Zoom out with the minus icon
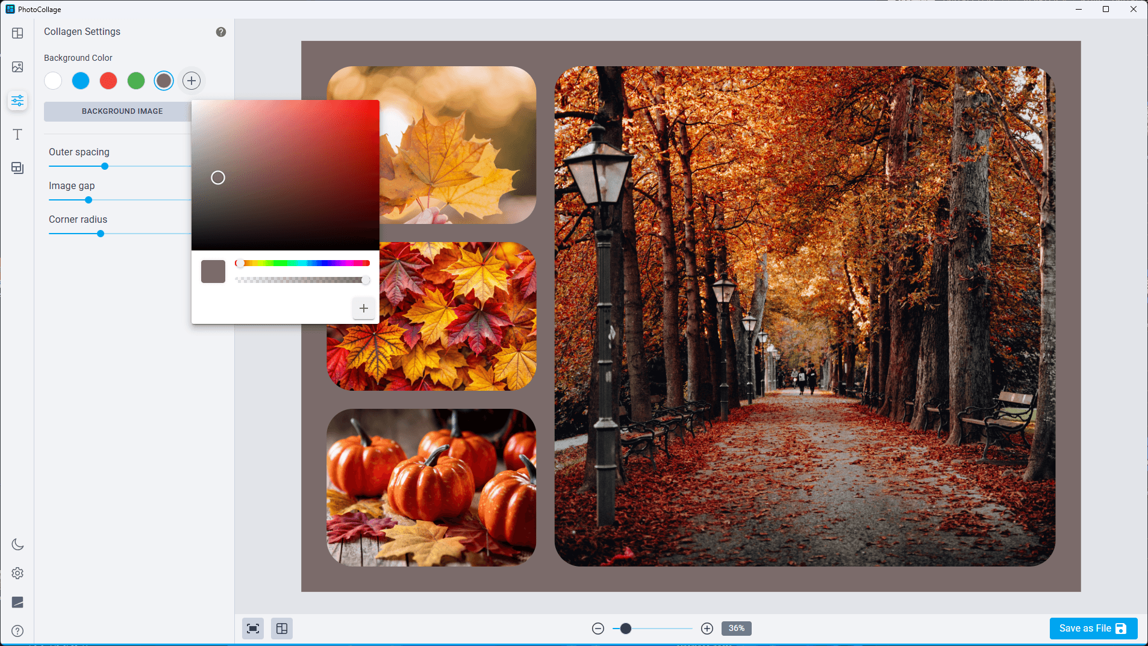1148x646 pixels. [598, 629]
